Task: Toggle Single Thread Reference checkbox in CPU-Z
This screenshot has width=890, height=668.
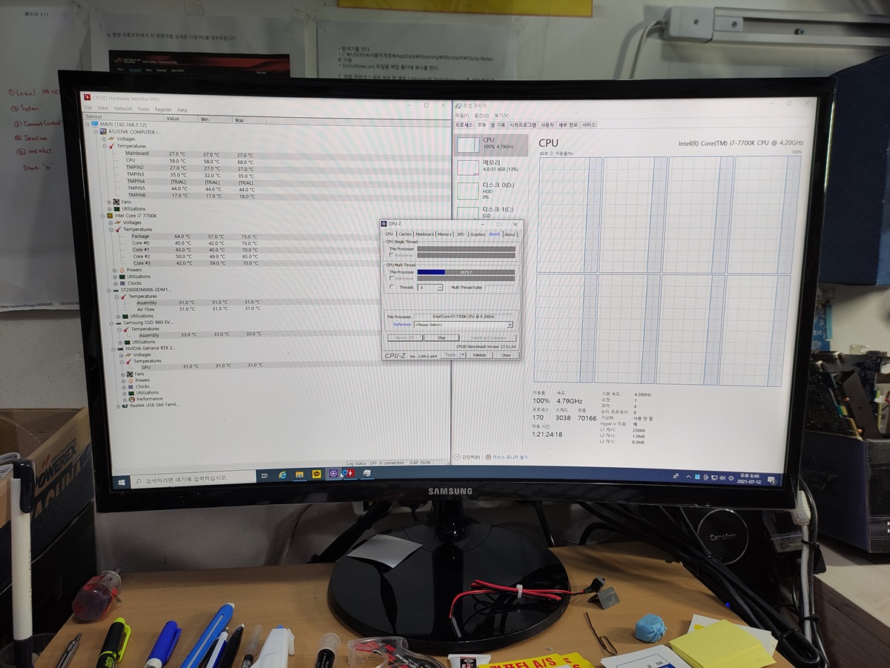Action: click(x=392, y=255)
